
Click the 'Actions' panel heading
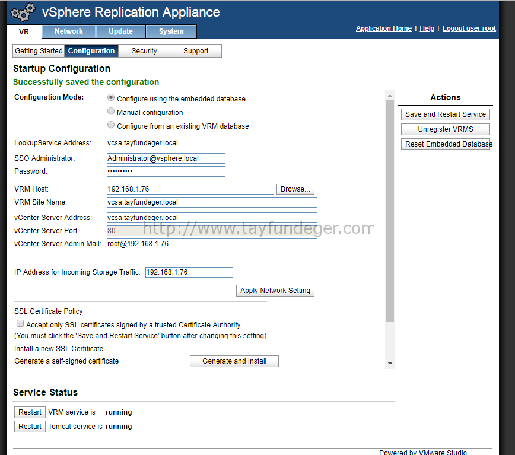(446, 97)
